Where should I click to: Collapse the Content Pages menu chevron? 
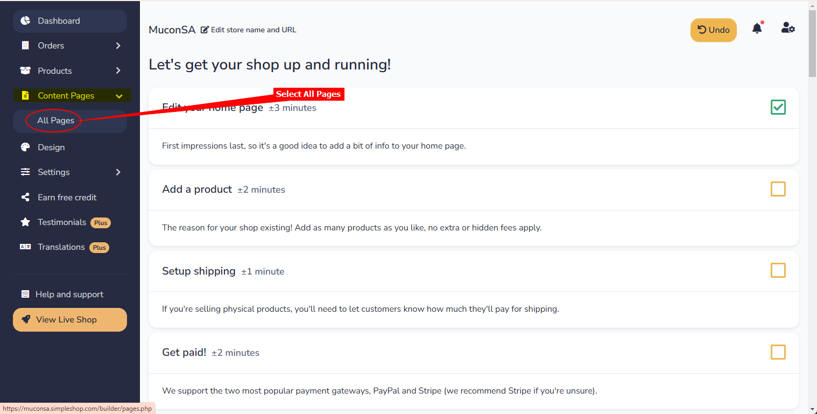tap(119, 96)
